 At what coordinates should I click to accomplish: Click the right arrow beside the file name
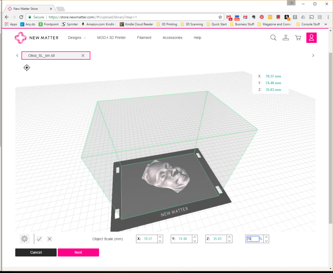313,55
